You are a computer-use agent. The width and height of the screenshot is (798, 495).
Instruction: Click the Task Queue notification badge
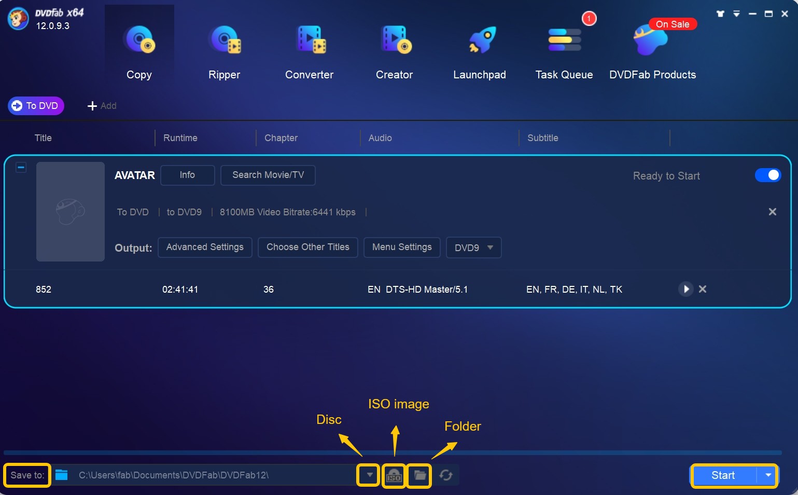pos(589,18)
